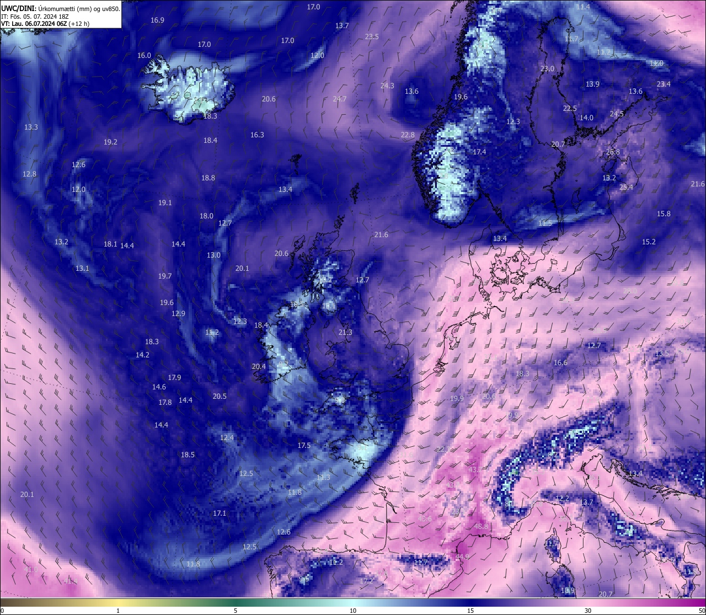This screenshot has height=615, width=706.
Task: Click the value 24.3 on the map
Action: coord(387,85)
